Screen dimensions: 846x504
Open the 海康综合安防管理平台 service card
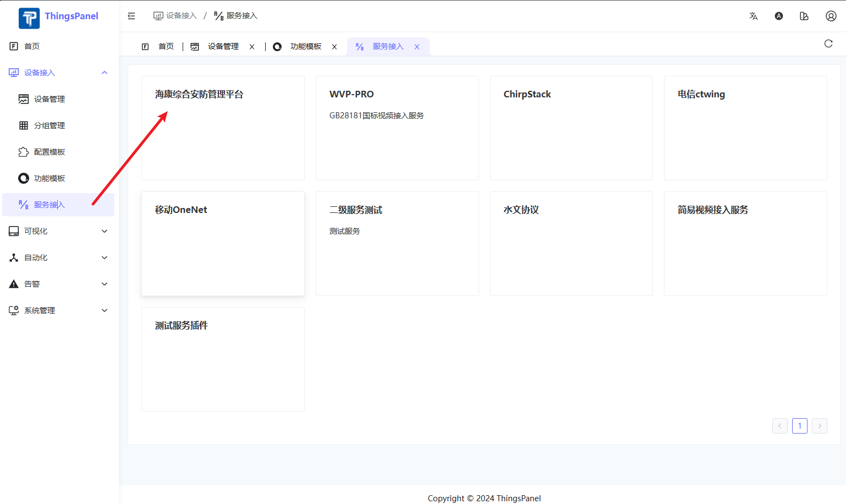coord(223,128)
